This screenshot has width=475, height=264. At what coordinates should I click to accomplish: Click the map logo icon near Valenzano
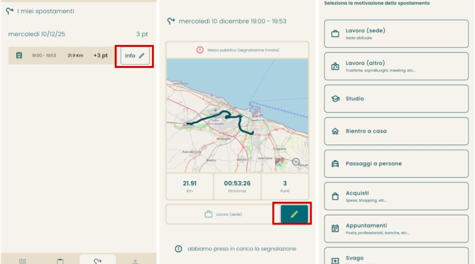coord(279,162)
